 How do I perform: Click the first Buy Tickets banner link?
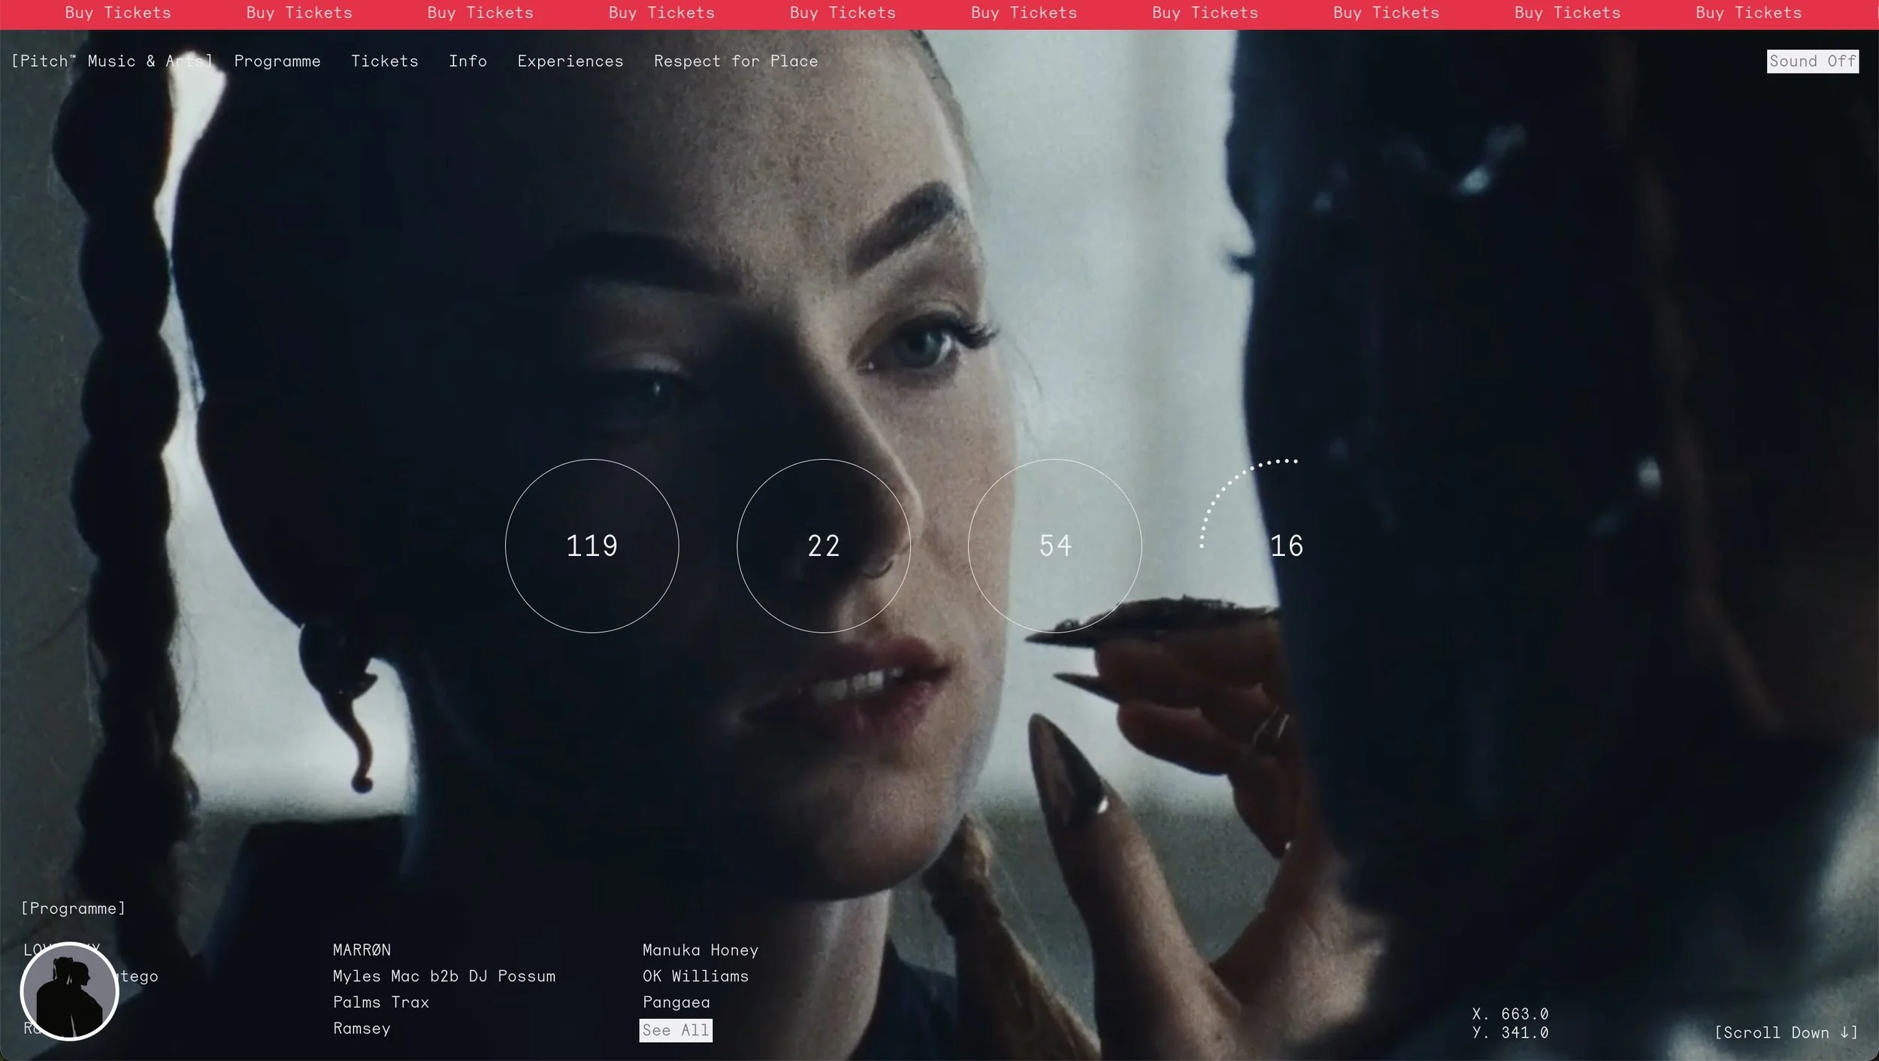click(118, 13)
